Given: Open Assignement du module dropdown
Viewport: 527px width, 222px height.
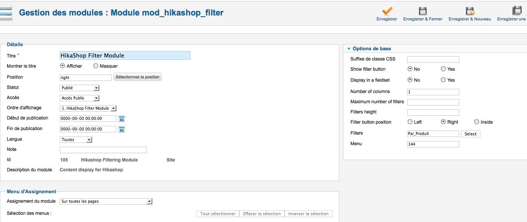Looking at the screenshot, I should pos(106,201).
